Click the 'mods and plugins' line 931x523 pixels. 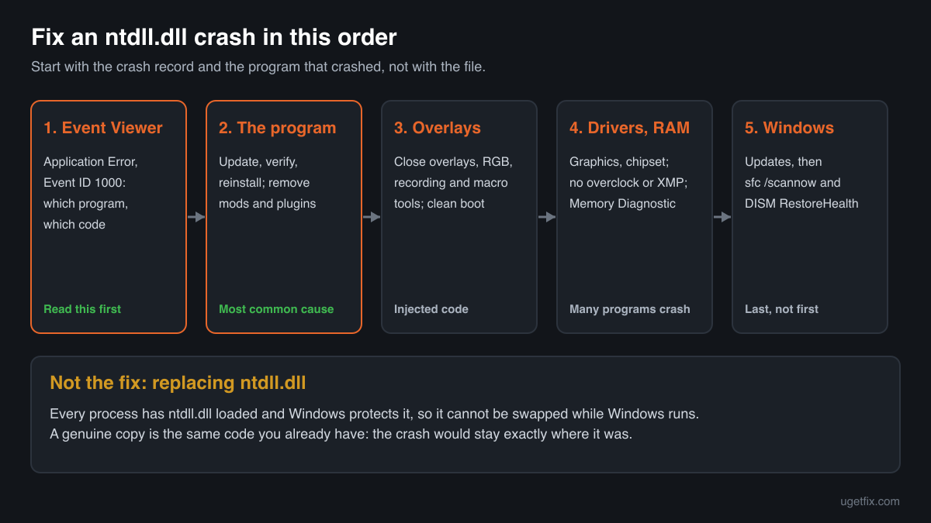coord(267,204)
